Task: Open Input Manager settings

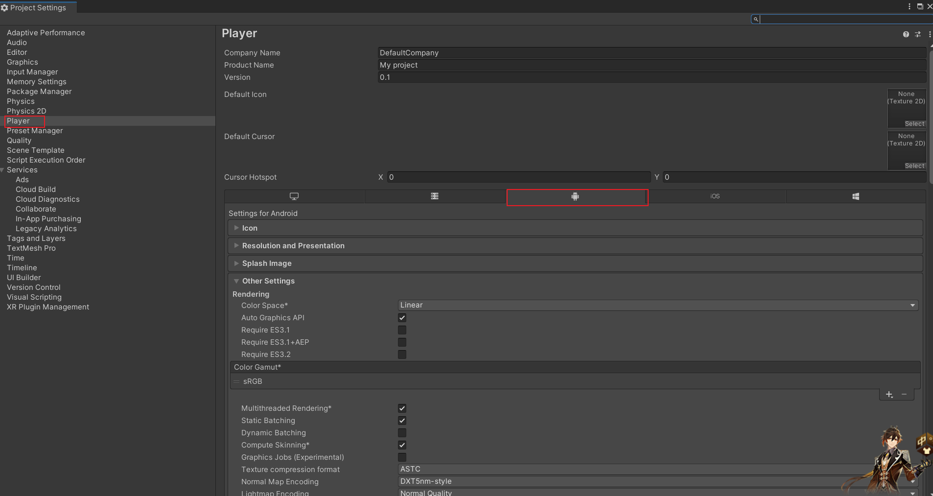Action: (x=32, y=72)
